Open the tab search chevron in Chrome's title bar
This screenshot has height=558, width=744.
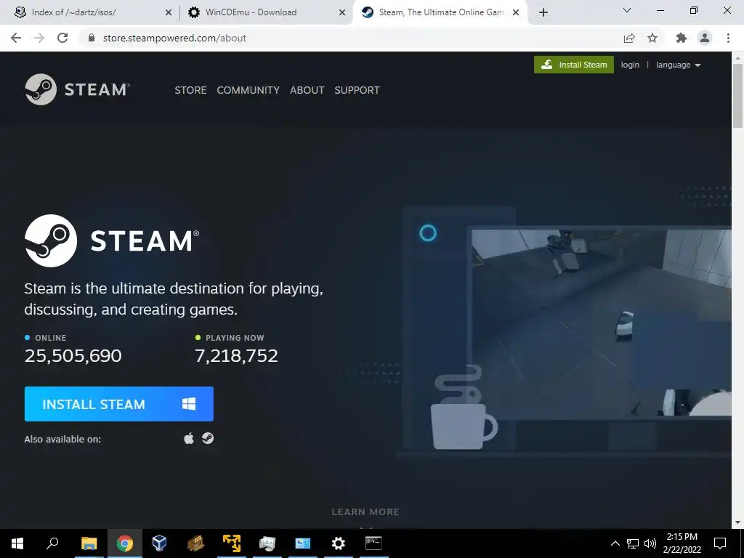click(627, 10)
